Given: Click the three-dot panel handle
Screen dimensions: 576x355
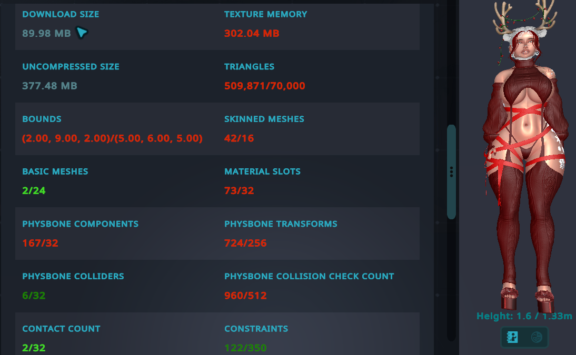Looking at the screenshot, I should coord(451,172).
